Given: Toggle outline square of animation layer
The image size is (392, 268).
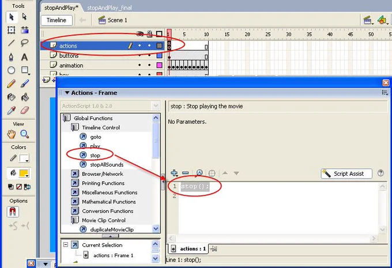Looking at the screenshot, I should pyautogui.click(x=159, y=65).
